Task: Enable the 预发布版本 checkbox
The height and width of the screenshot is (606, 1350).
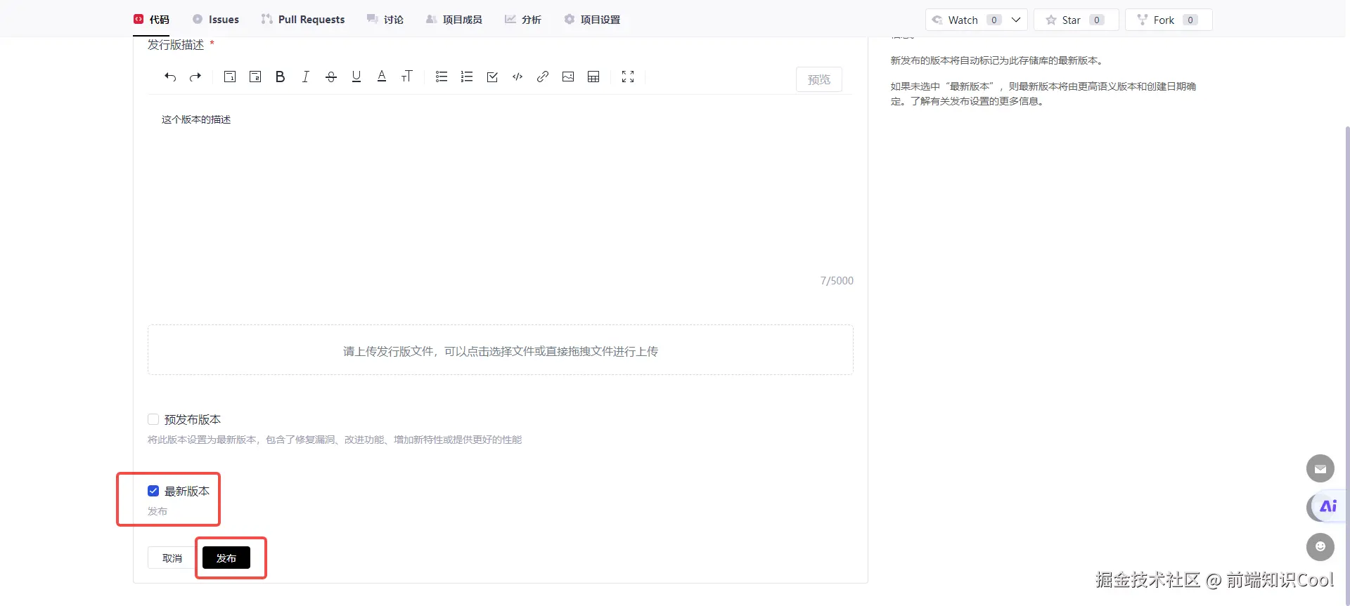Action: [x=153, y=420]
